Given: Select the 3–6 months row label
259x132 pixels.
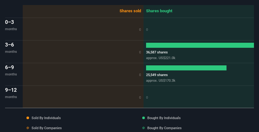Looking at the screenshot, I should tap(11, 48).
